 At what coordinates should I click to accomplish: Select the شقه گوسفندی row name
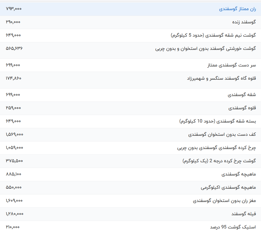[242, 95]
